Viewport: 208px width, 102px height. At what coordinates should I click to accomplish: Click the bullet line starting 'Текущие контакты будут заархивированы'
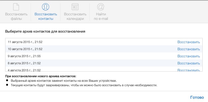[84, 85]
